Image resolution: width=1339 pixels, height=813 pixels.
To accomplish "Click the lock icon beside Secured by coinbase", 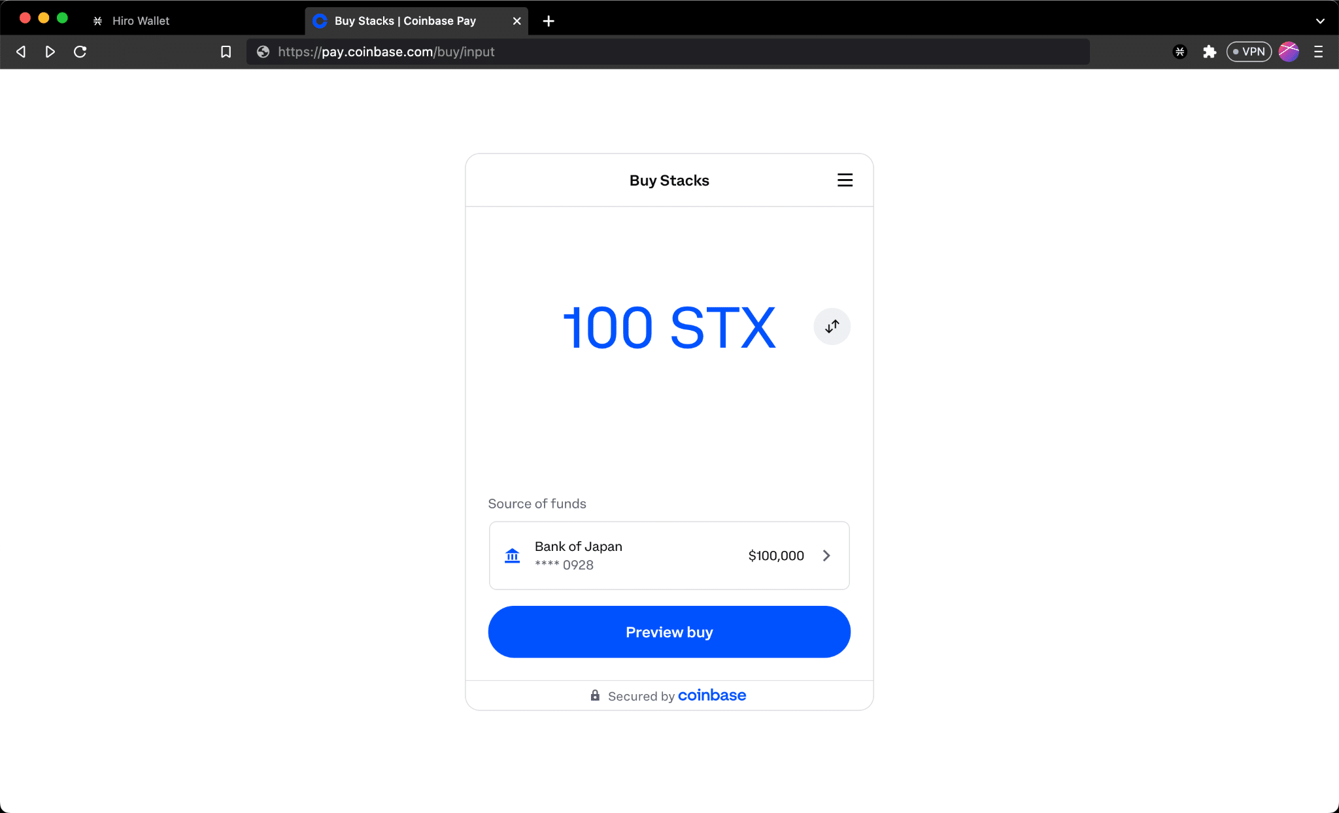I will pyautogui.click(x=594, y=695).
